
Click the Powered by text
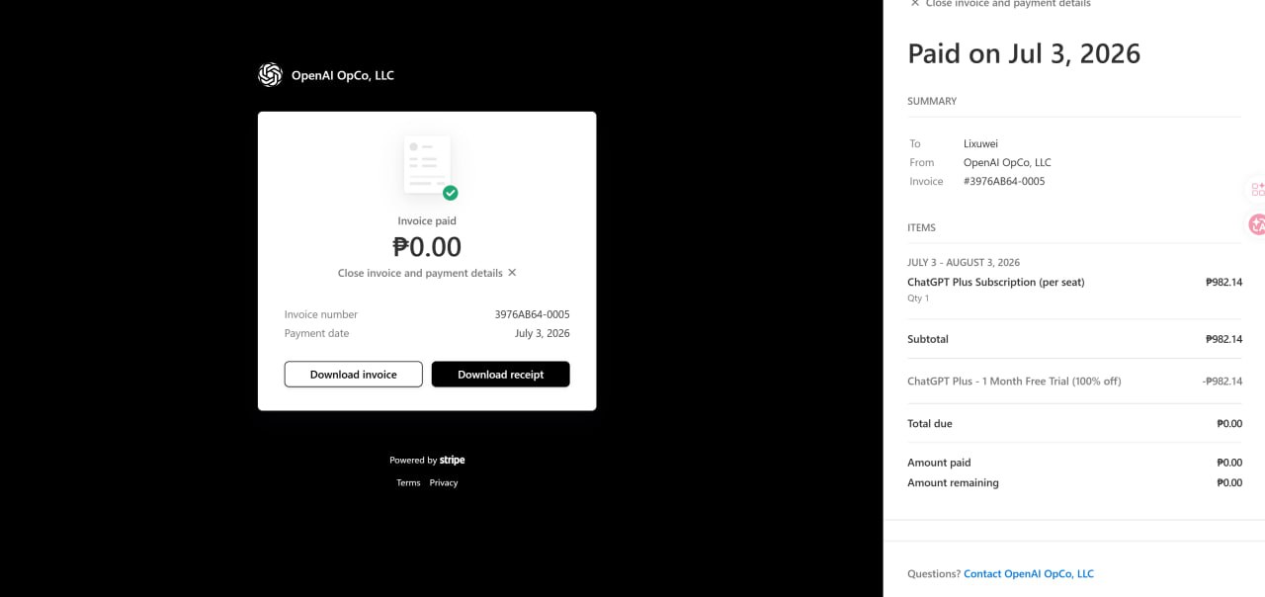[413, 460]
